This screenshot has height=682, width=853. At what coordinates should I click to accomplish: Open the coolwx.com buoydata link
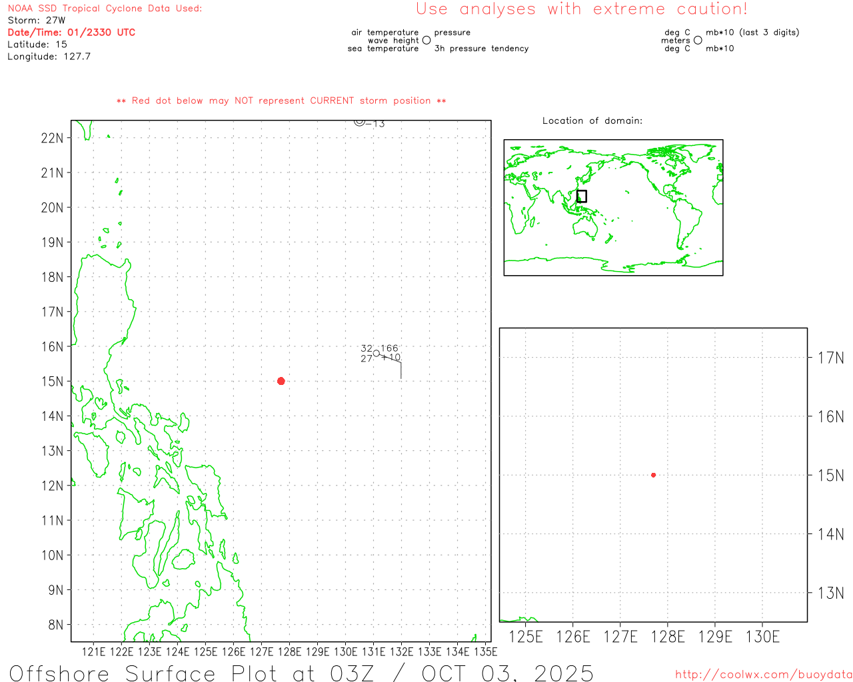tap(763, 675)
